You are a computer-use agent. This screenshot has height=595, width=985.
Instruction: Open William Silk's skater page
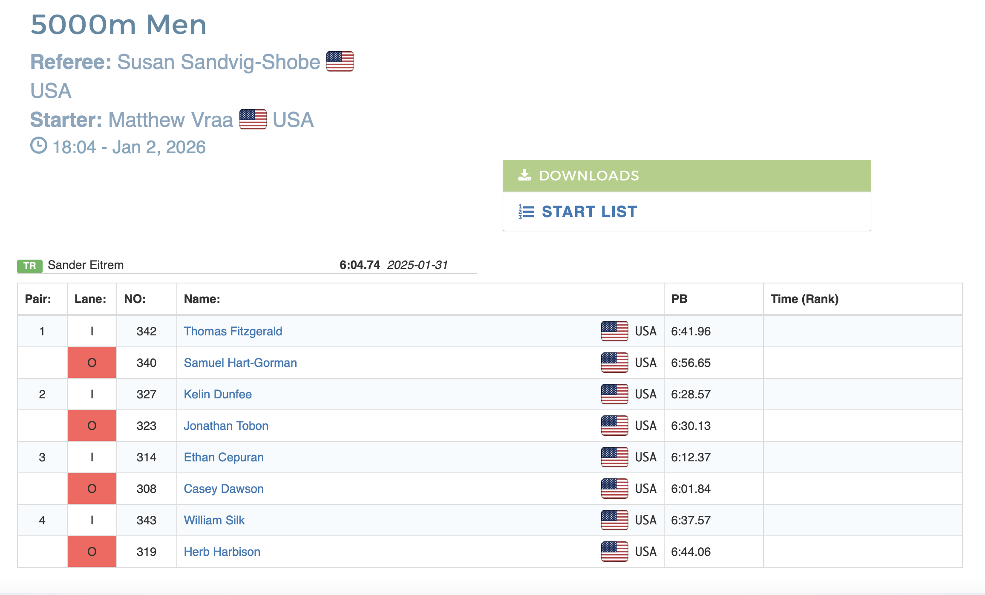pos(214,520)
